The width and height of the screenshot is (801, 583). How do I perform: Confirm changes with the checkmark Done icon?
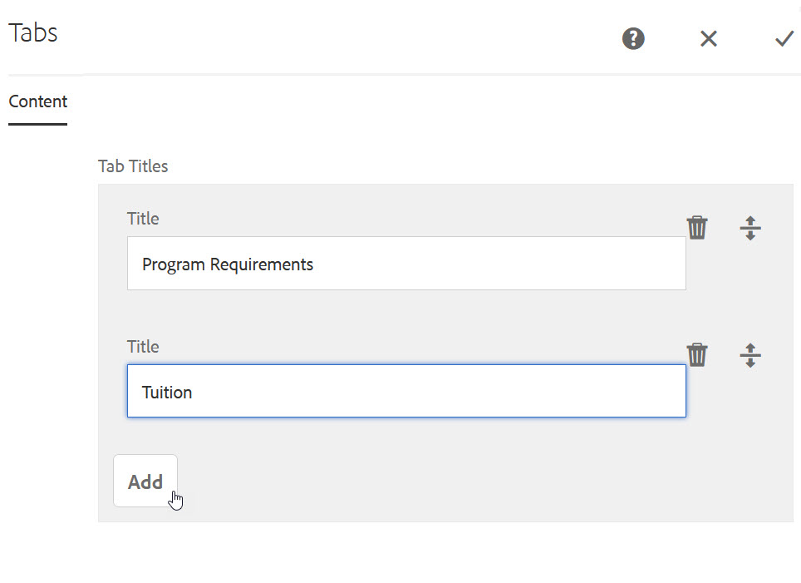click(784, 38)
